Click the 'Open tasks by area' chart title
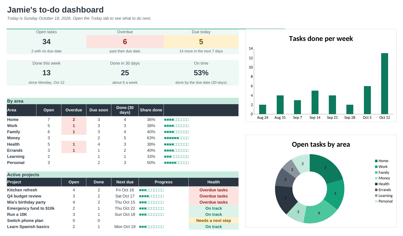The height and width of the screenshot is (236, 403). (321, 145)
